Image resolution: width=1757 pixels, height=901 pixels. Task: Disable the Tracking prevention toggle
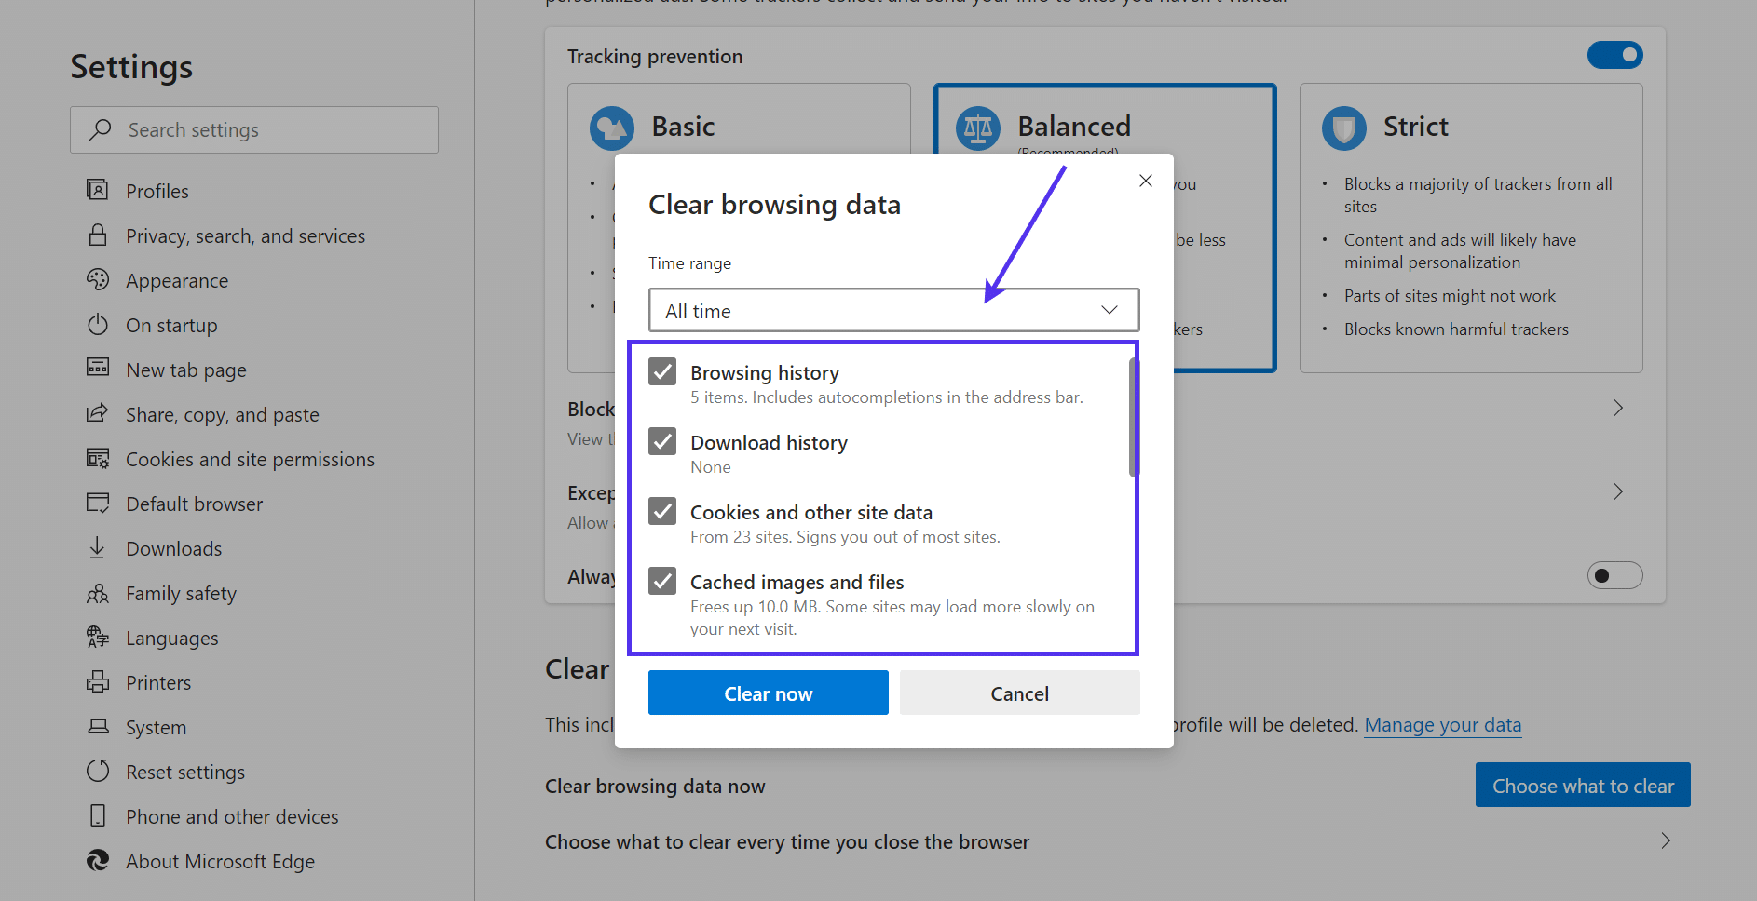tap(1614, 55)
